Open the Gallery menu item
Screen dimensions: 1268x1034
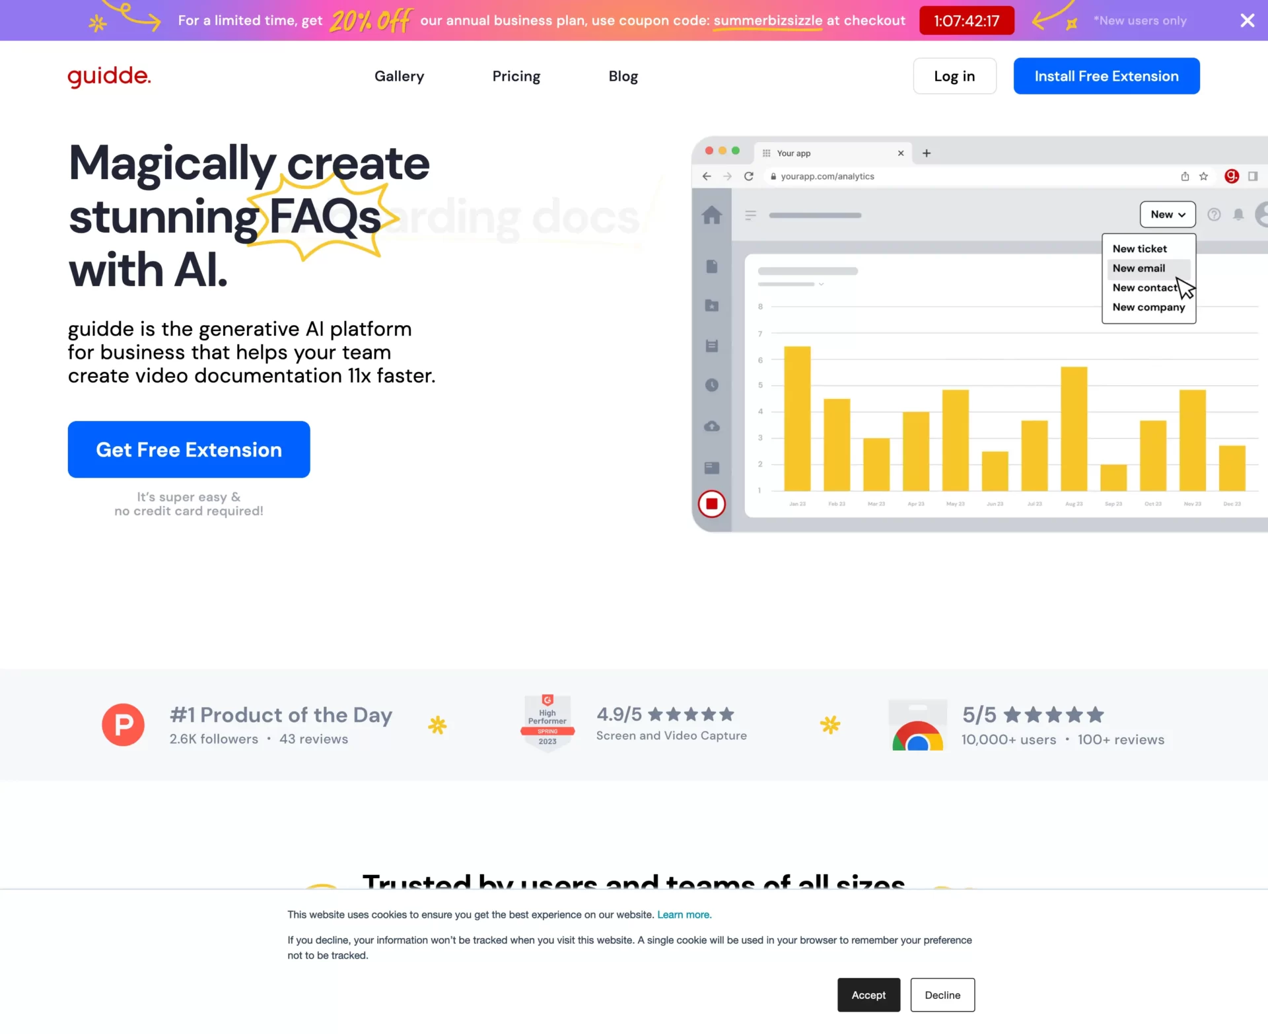point(399,76)
